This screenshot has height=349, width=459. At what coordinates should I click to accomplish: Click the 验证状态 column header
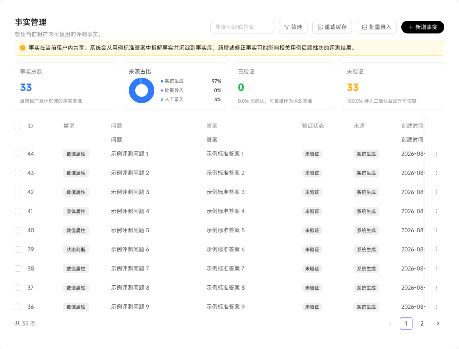tap(313, 126)
